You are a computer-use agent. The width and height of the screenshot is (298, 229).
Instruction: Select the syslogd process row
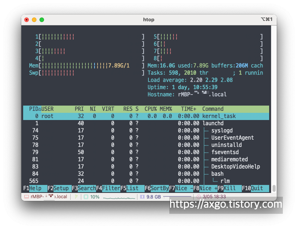pyautogui.click(x=146, y=131)
